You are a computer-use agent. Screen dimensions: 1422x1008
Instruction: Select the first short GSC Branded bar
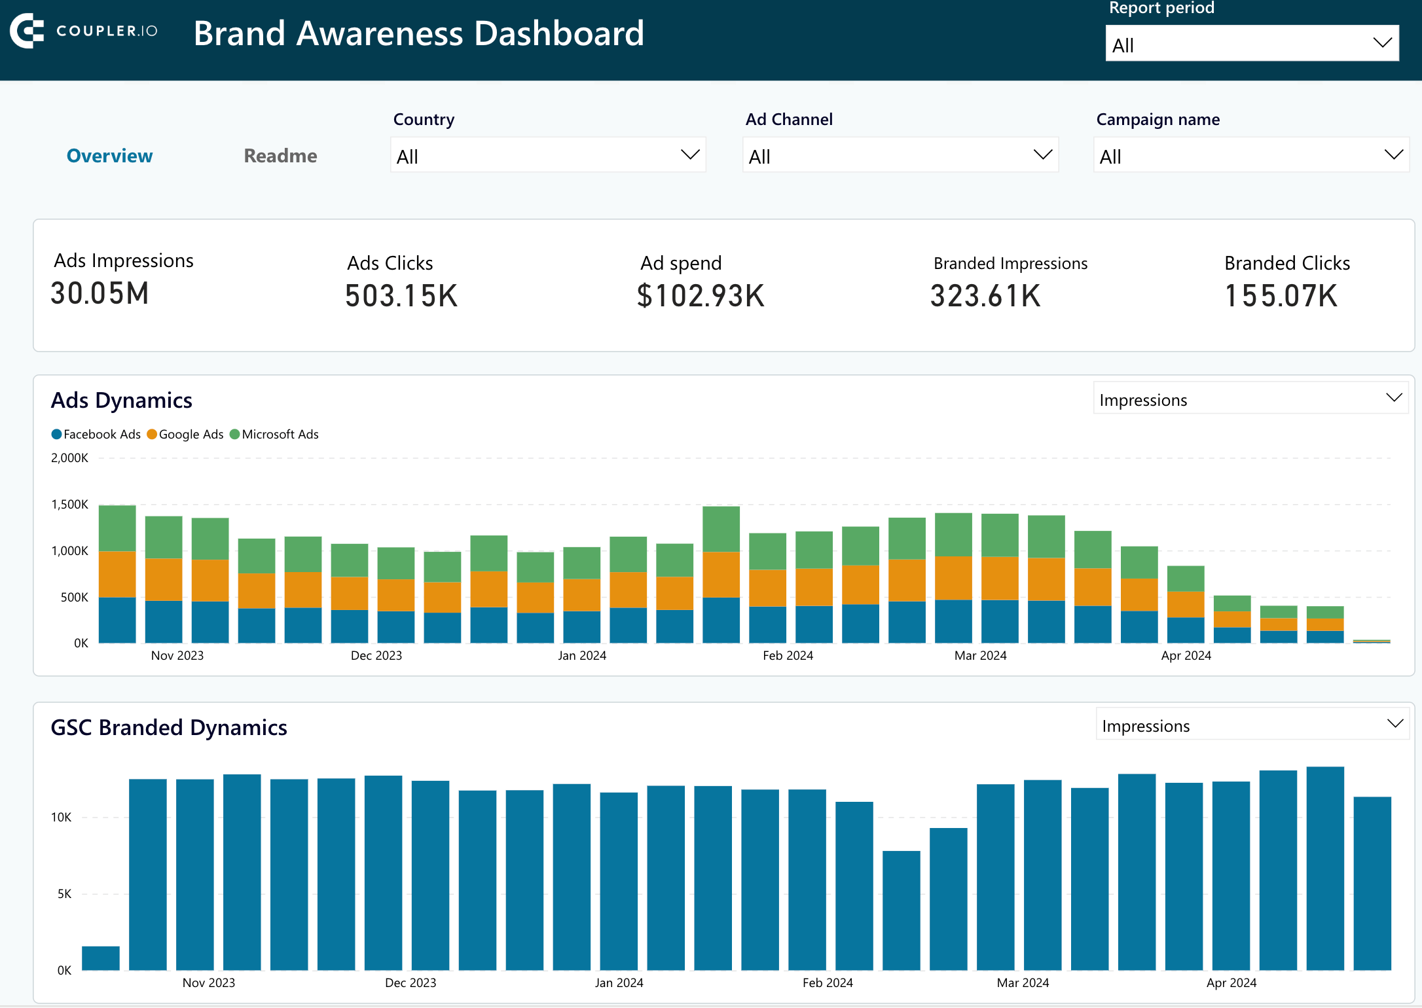[101, 958]
